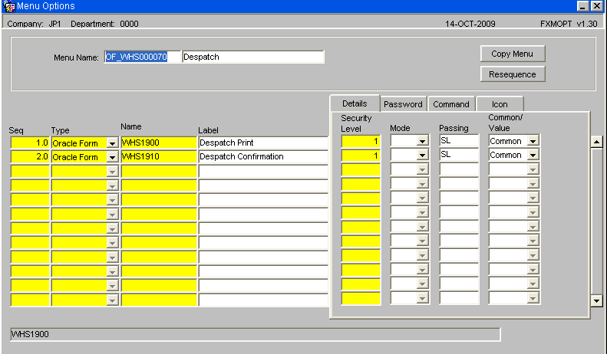Click the Menu Options window icon
This screenshot has width=607, height=354.
[x=9, y=6]
